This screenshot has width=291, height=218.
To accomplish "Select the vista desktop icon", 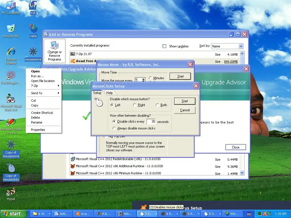I will pos(33,31).
